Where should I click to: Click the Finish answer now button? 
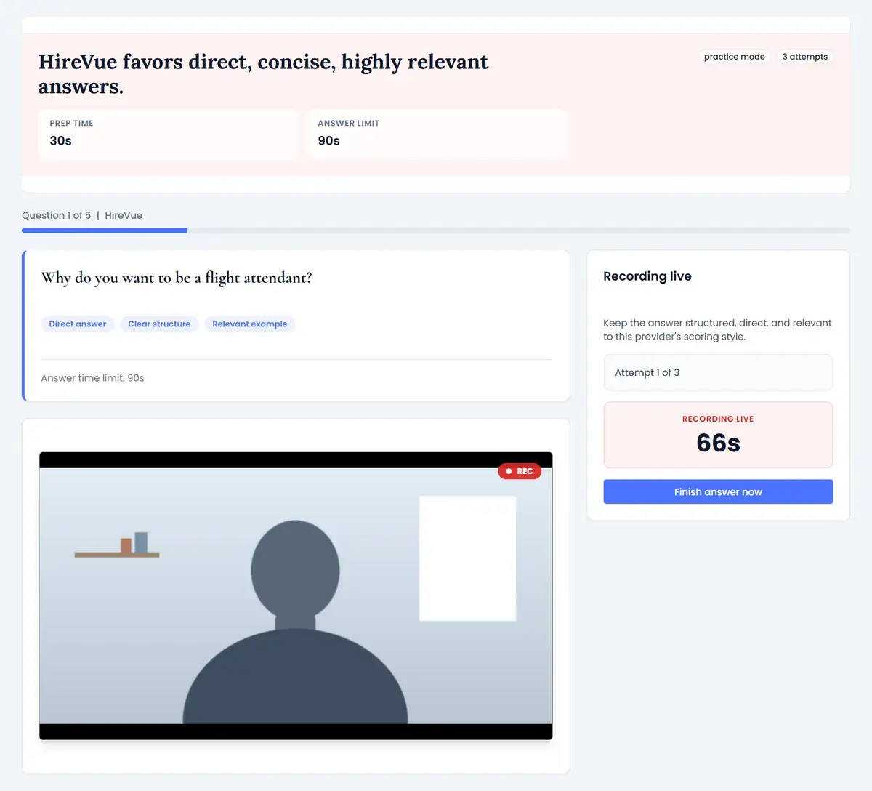coord(718,491)
